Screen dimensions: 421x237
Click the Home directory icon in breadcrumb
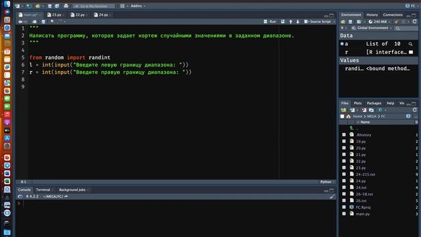click(349, 117)
